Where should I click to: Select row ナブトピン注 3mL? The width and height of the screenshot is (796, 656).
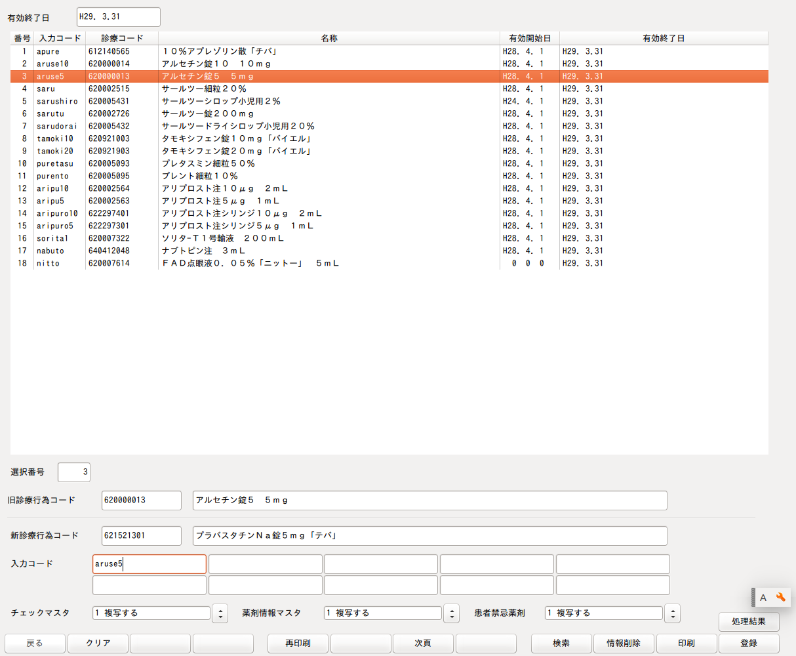tap(389, 251)
